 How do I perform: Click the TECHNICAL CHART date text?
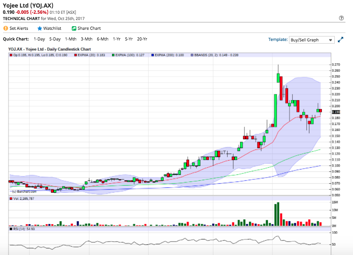(44, 19)
